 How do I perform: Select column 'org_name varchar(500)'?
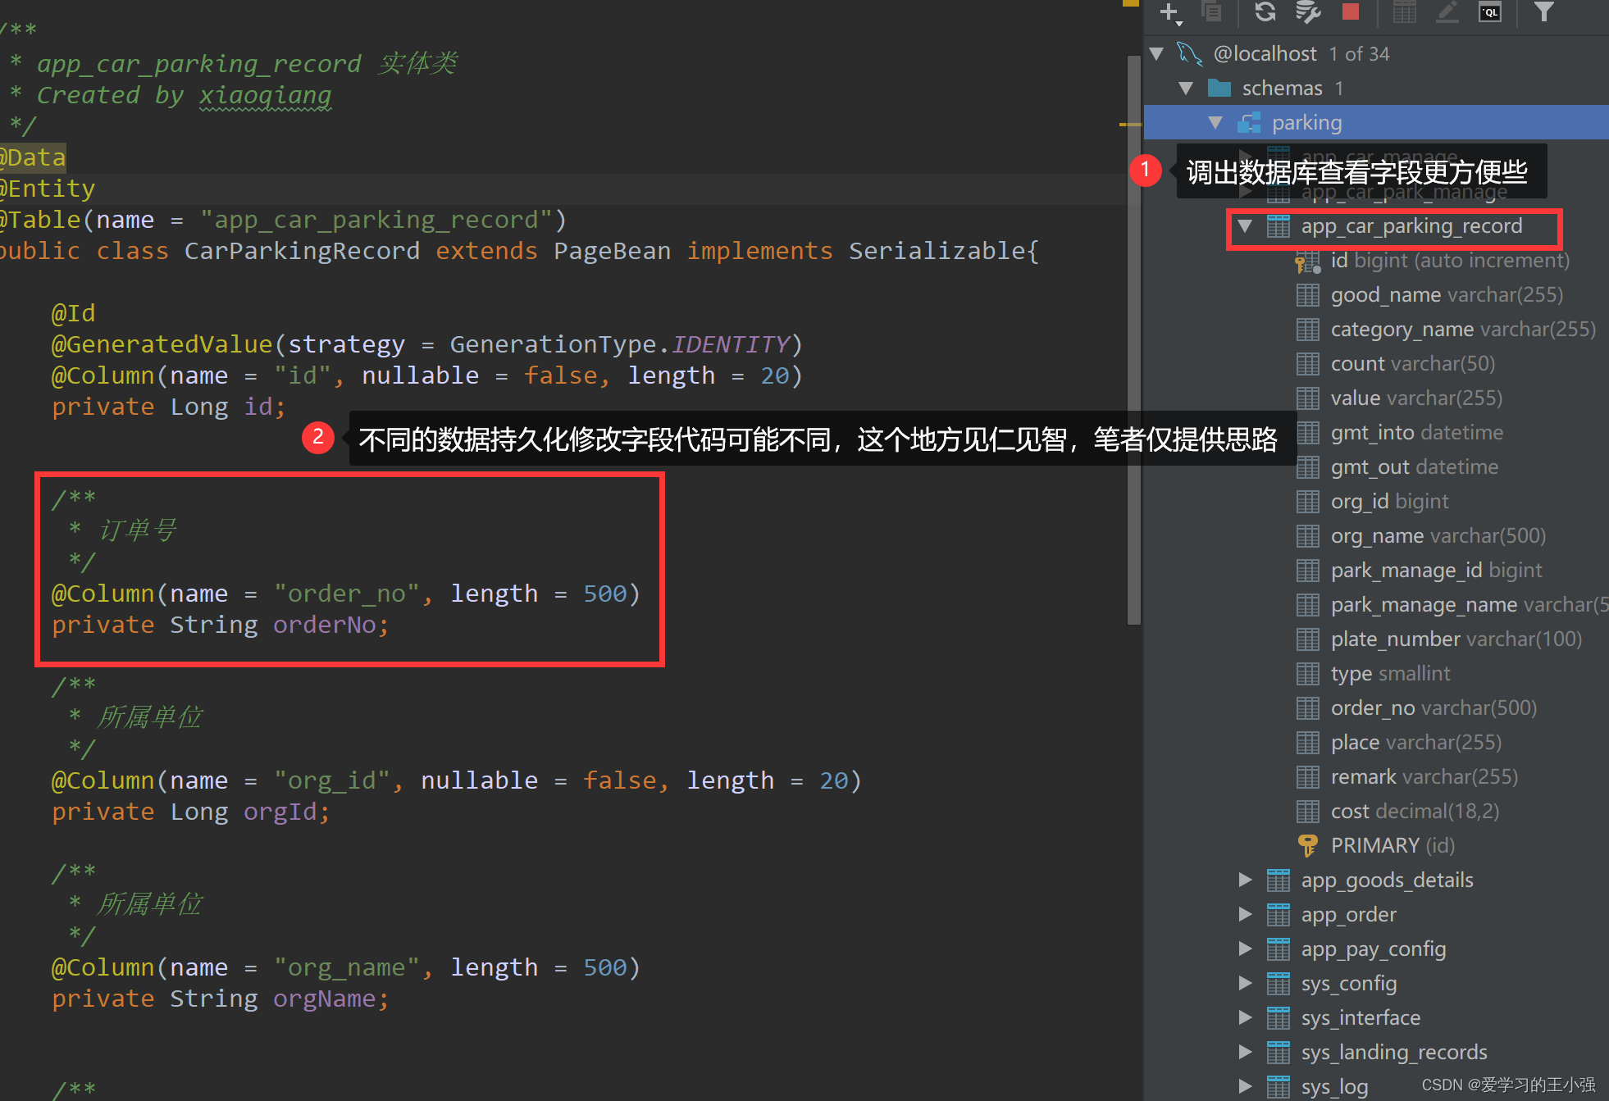pyautogui.click(x=1376, y=536)
